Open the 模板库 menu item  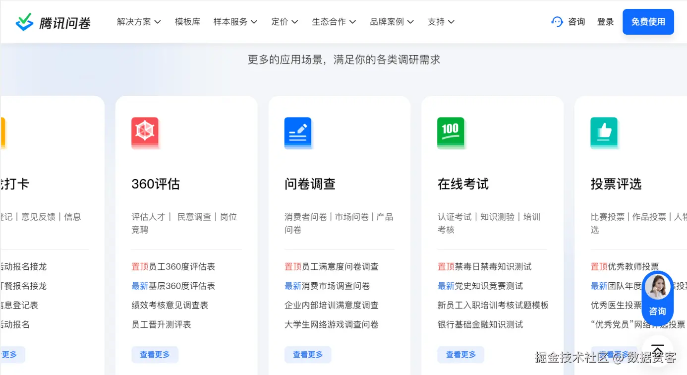click(x=188, y=22)
